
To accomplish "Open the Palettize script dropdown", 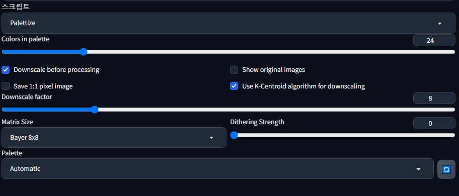I will coord(228,23).
